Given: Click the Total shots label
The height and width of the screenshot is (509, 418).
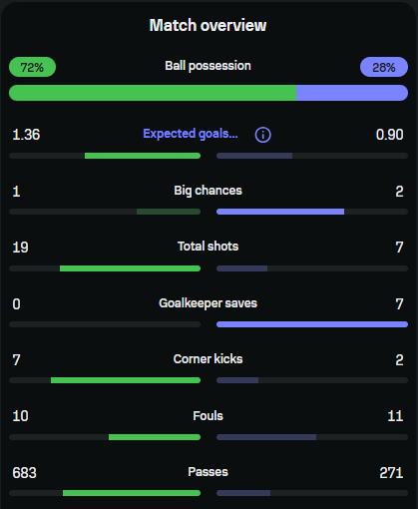Looking at the screenshot, I should pos(208,247).
